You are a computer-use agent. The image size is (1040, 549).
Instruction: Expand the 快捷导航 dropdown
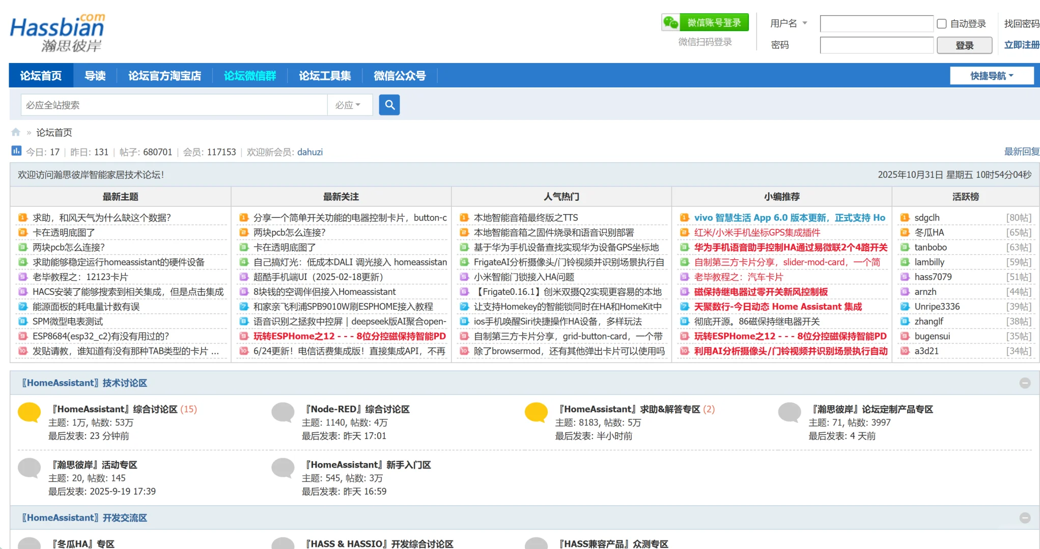pyautogui.click(x=992, y=75)
